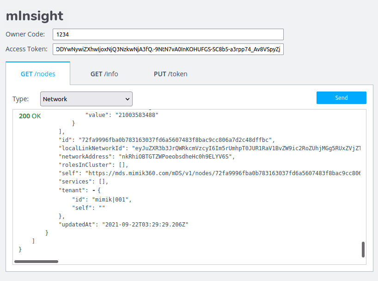
Task: Click the Access Token label
Action: [x=26, y=49]
